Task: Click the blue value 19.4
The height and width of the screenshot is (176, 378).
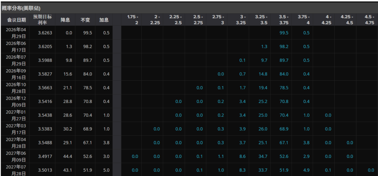Action: coord(263,88)
